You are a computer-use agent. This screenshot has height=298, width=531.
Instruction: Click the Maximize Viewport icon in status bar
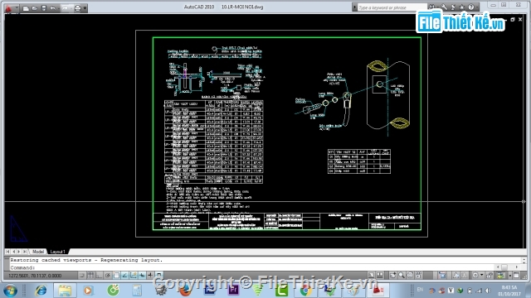point(442,276)
